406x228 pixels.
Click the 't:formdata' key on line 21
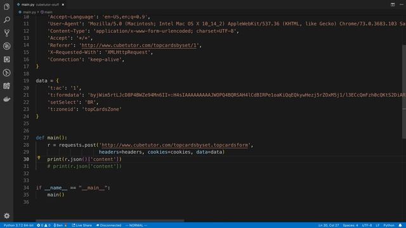pos(65,95)
